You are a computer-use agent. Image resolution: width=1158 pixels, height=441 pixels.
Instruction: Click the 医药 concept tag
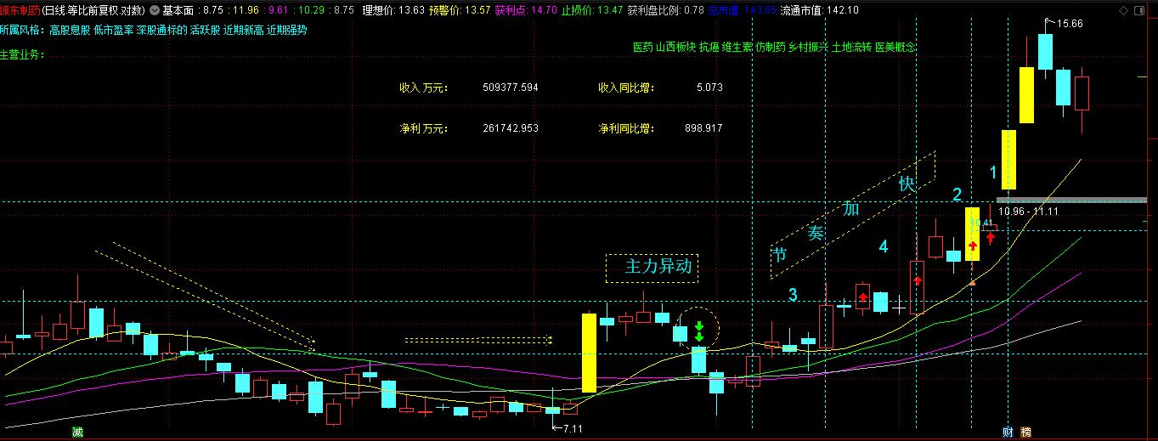click(643, 48)
